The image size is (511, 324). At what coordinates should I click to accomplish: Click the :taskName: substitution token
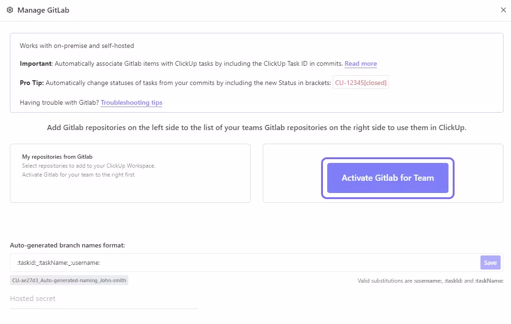[x=490, y=280]
